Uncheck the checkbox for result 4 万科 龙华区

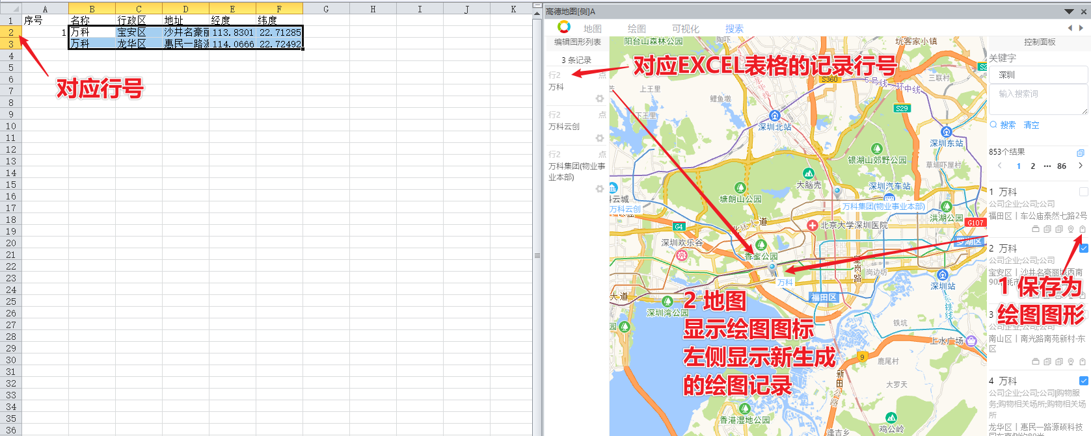pos(1083,381)
